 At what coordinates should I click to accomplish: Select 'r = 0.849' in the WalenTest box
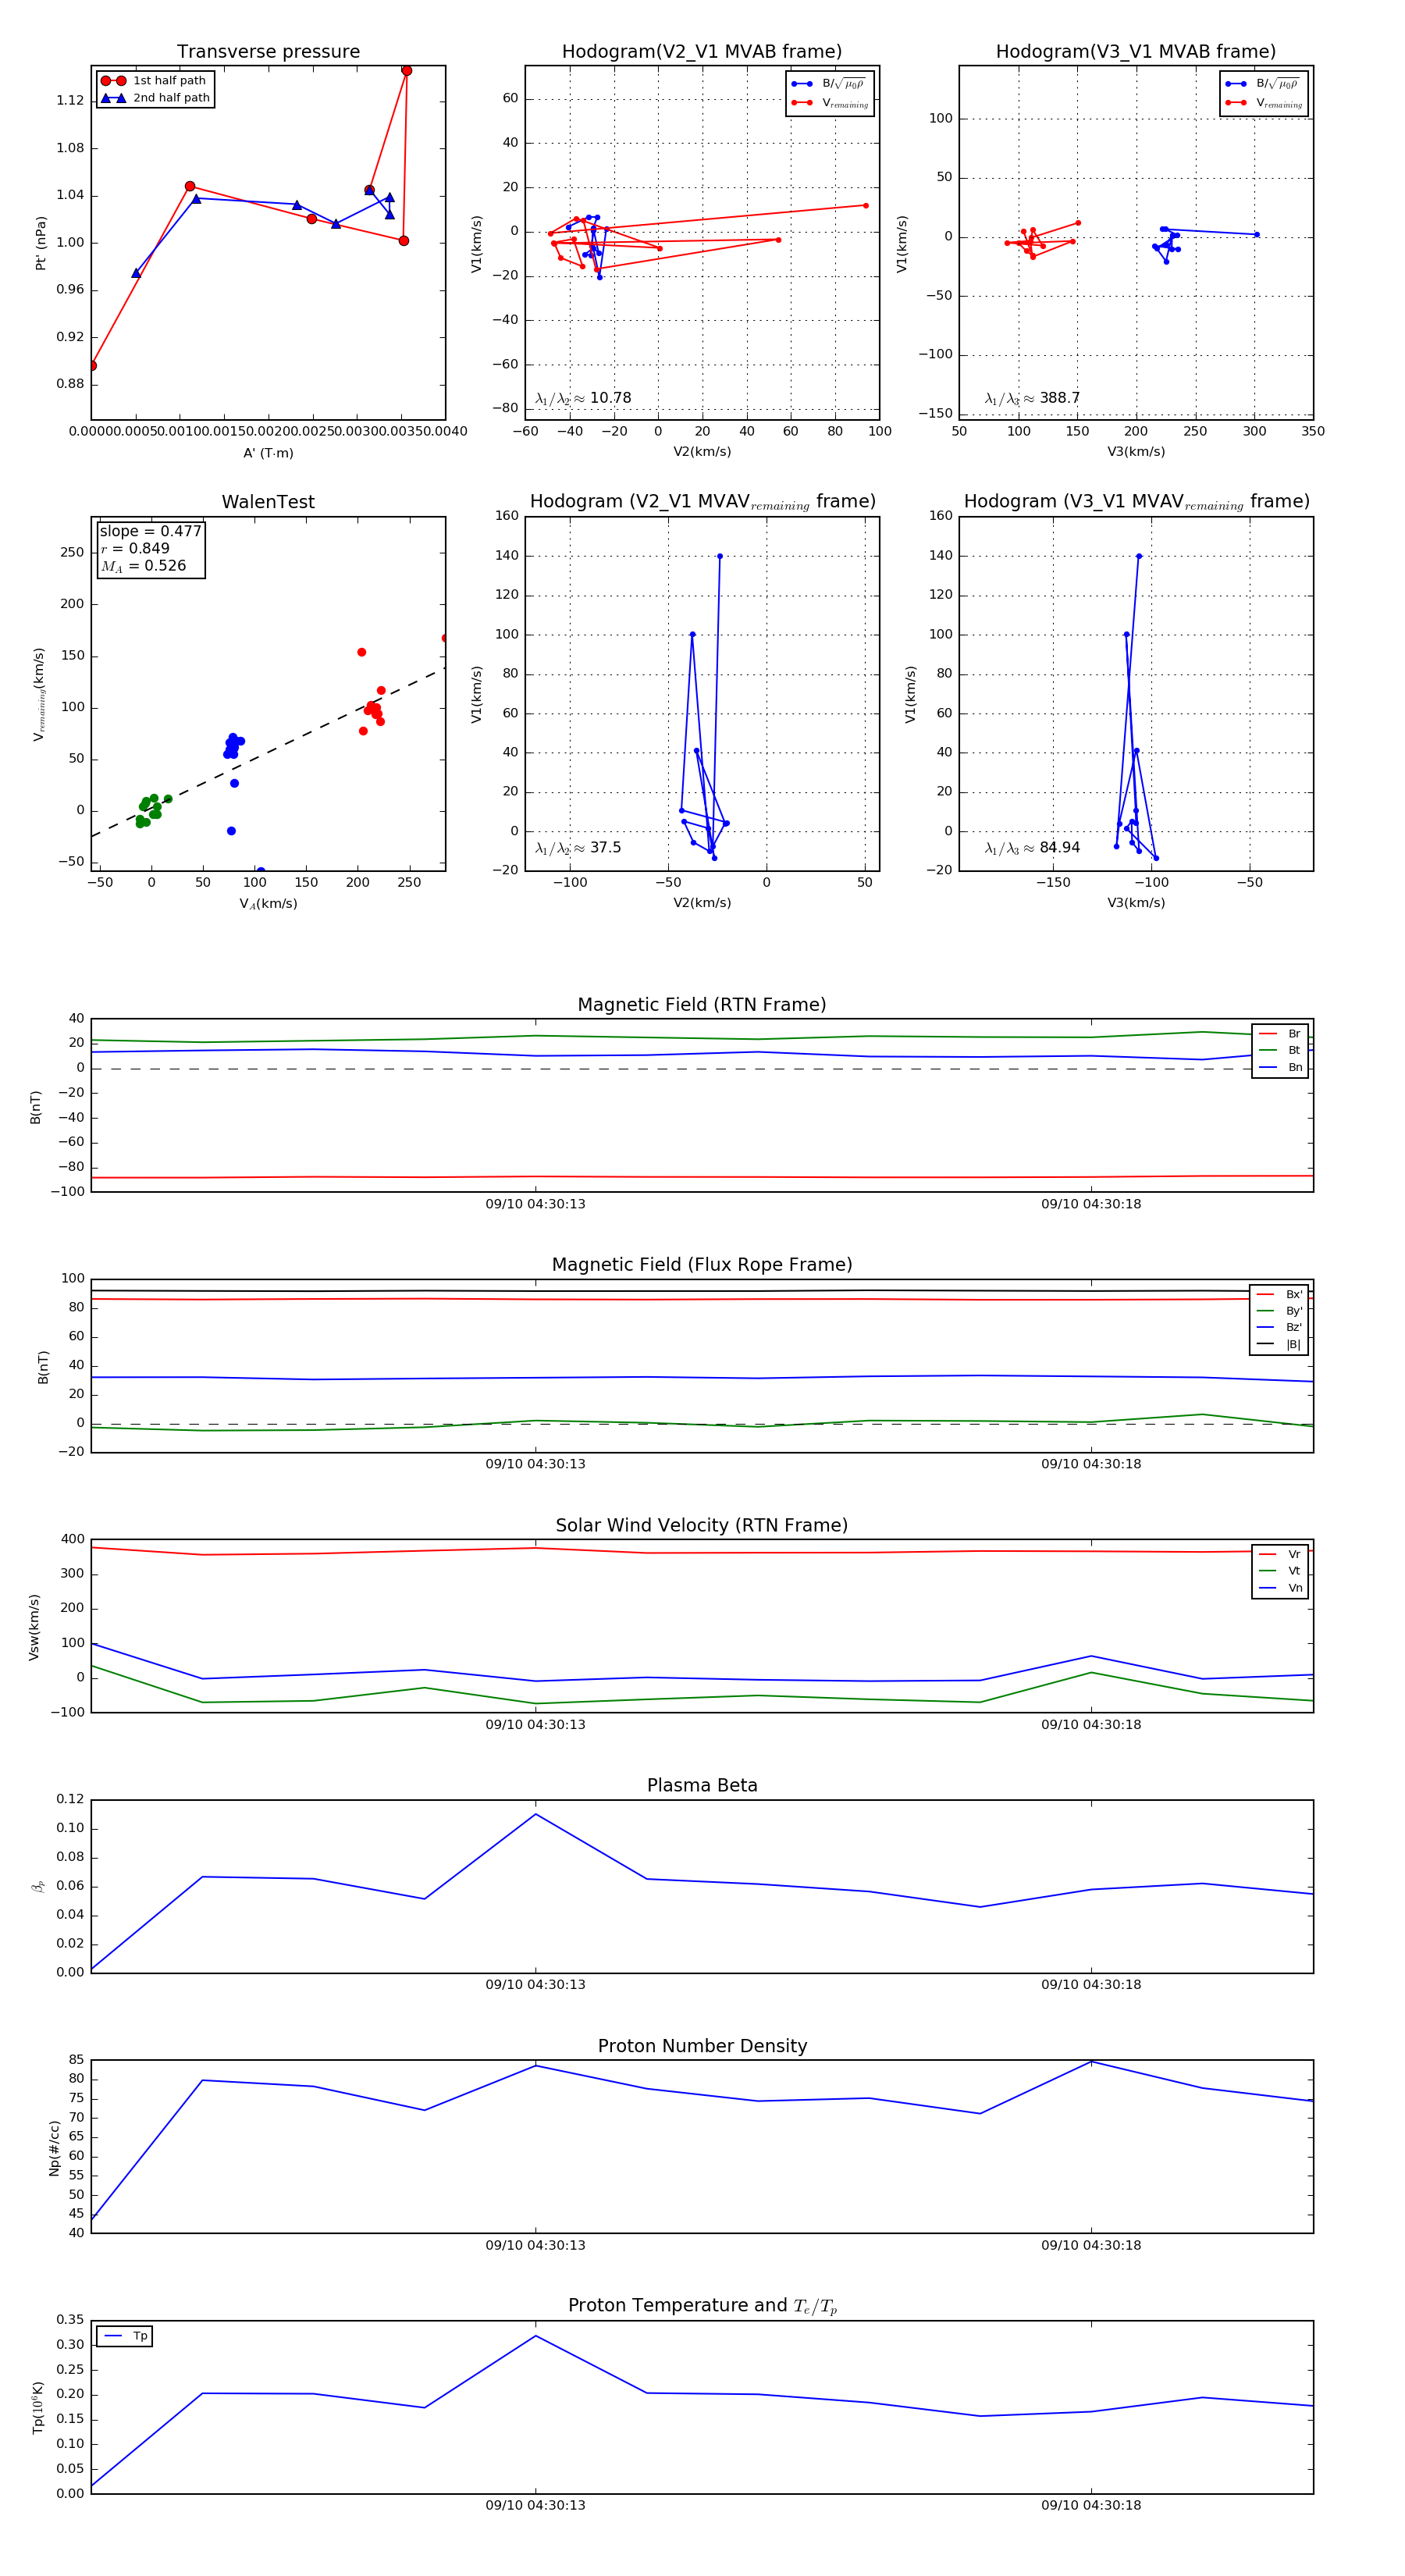tap(135, 548)
